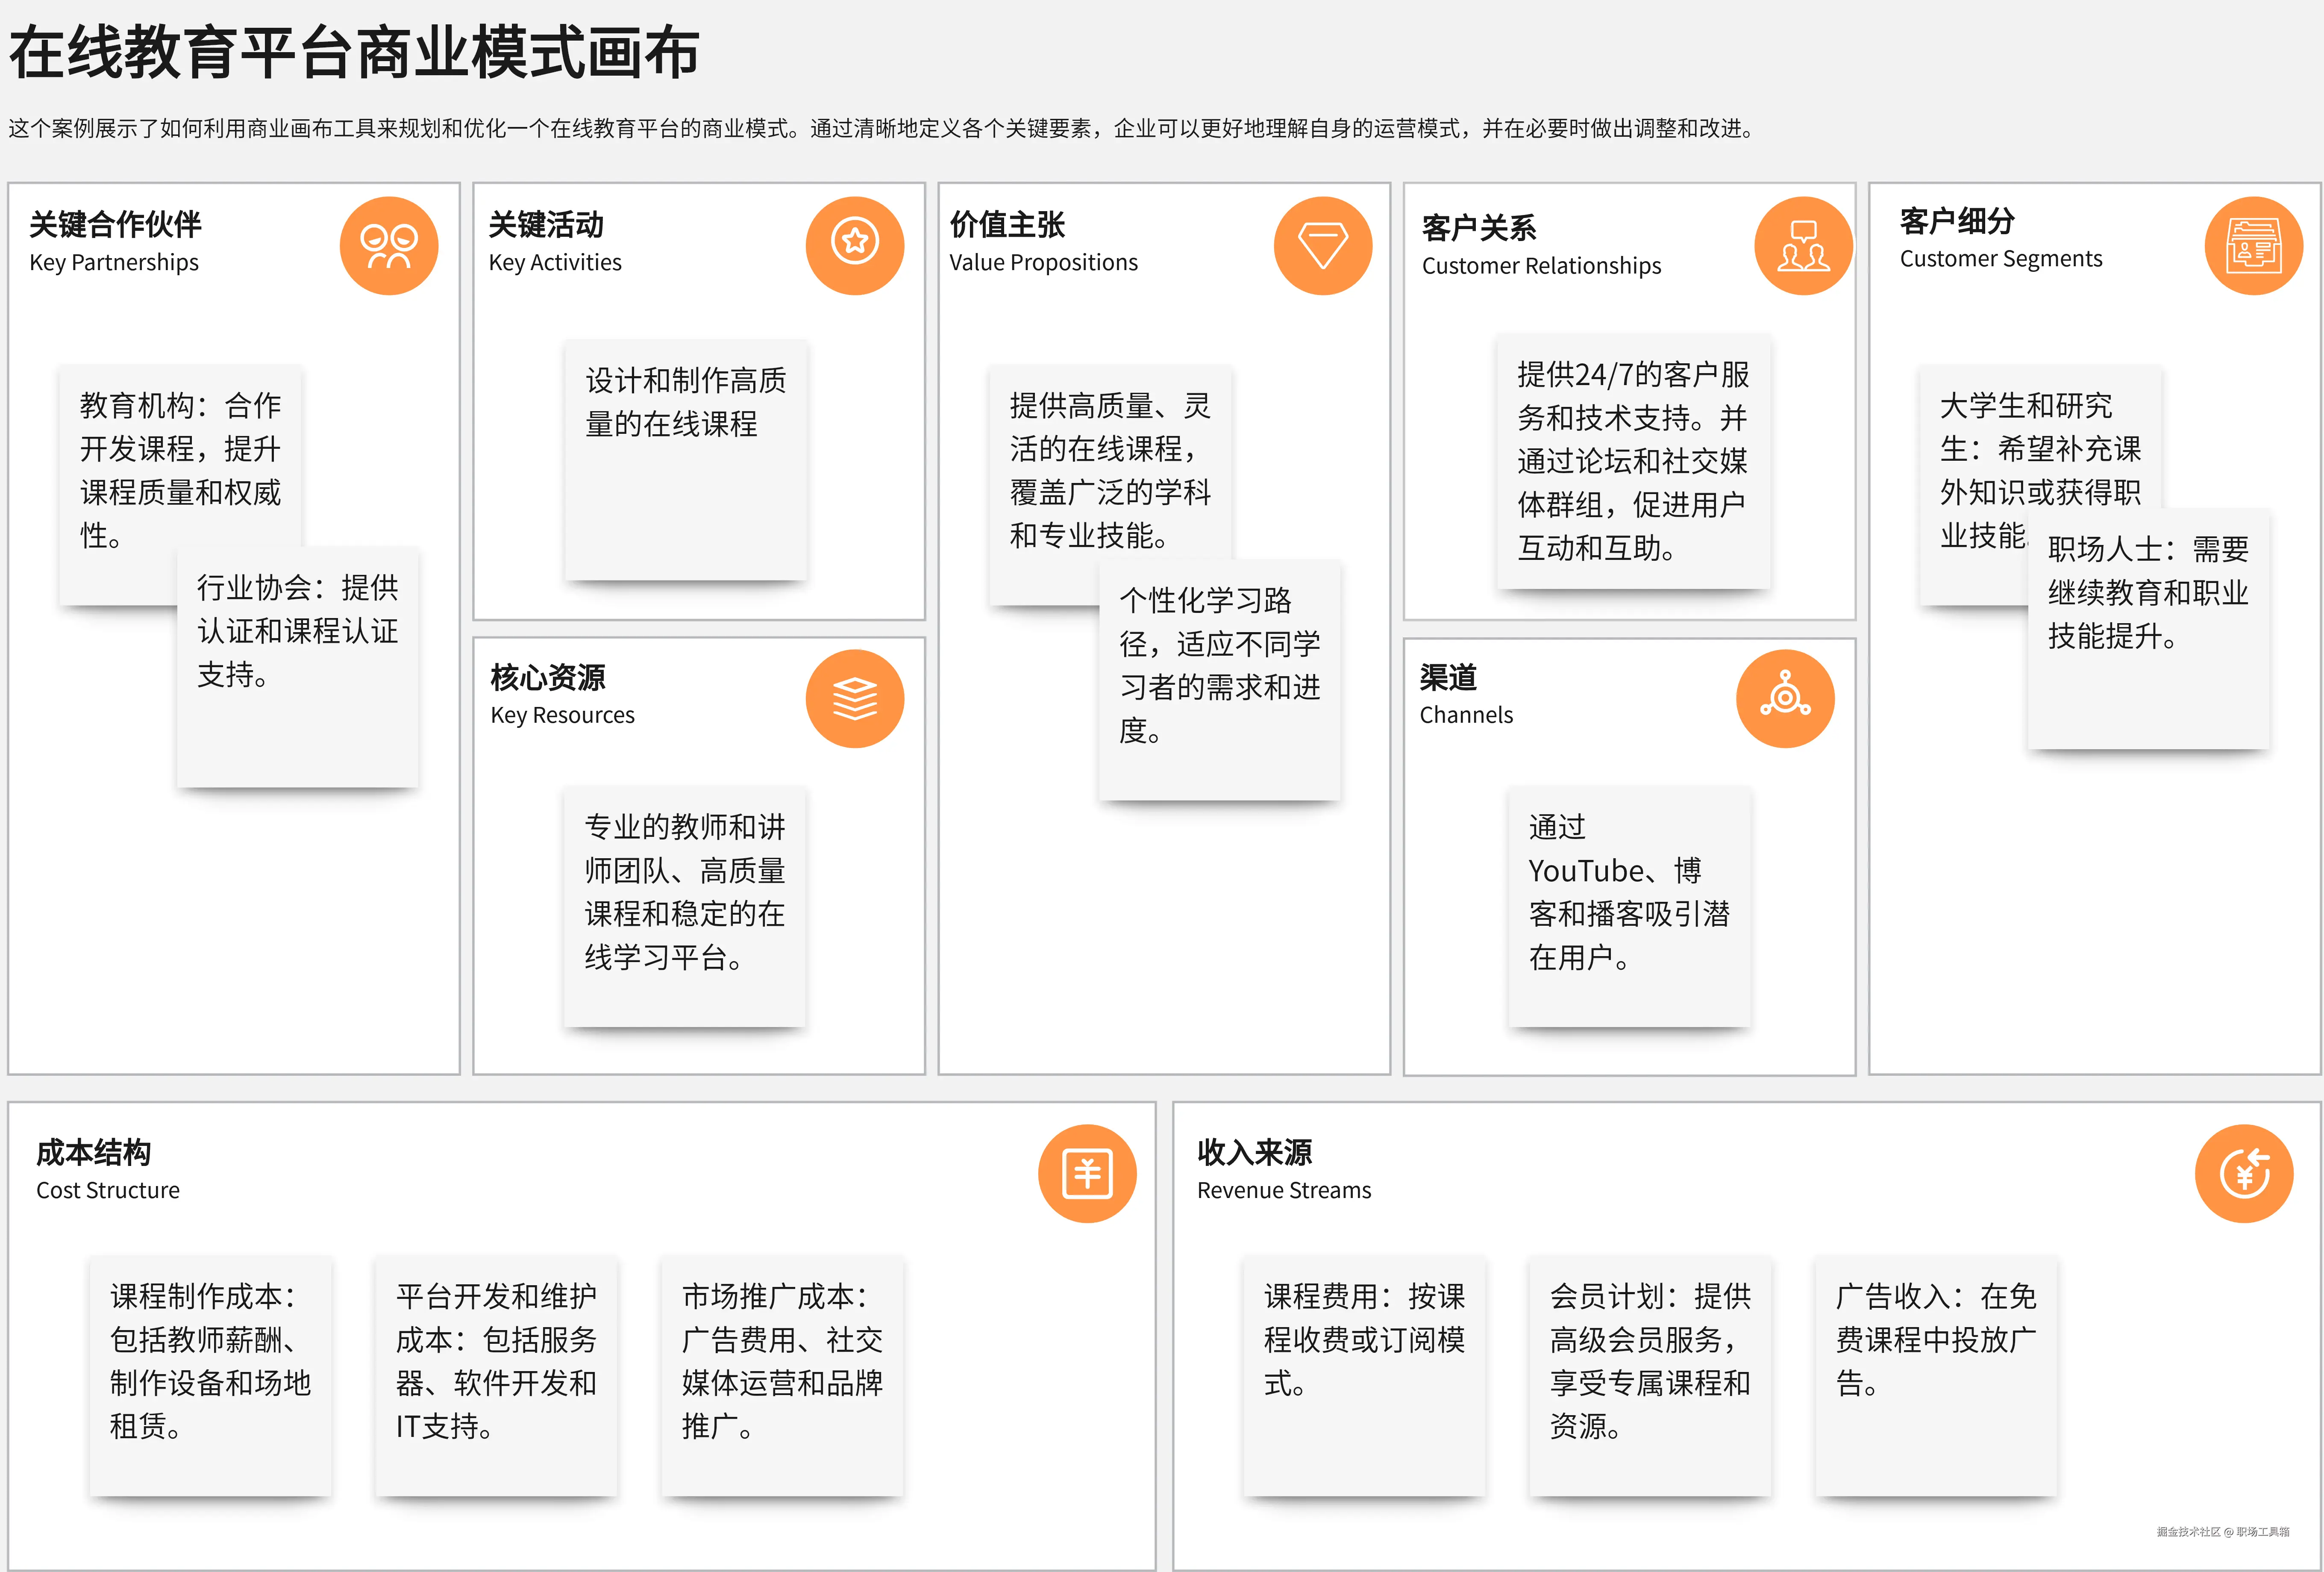Select the 市场推广成本 cost note
This screenshot has height=1572, width=2324.
782,1375
